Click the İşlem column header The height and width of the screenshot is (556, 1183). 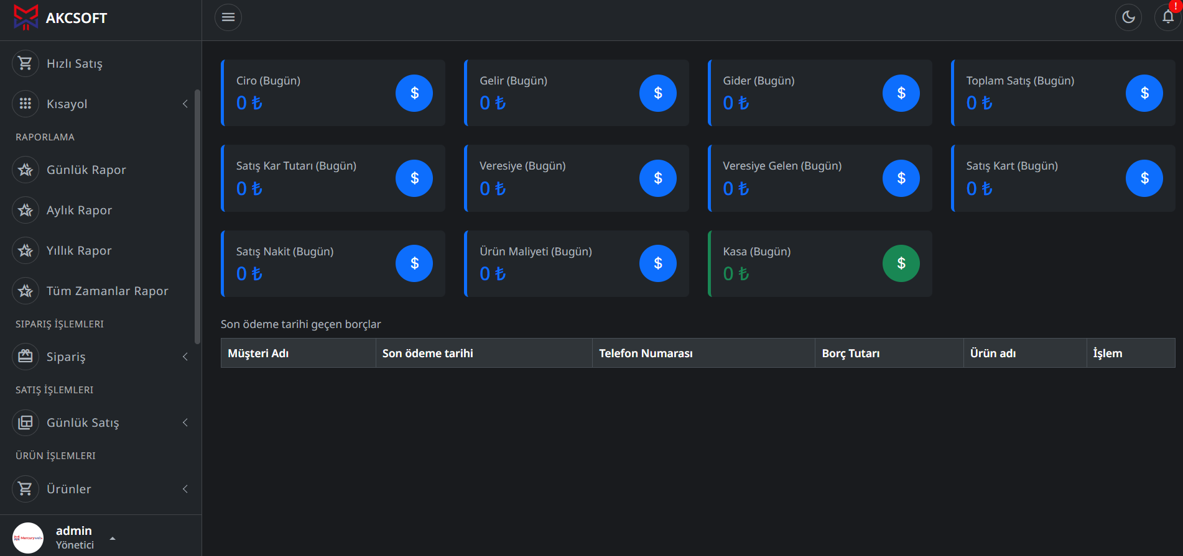coord(1131,353)
